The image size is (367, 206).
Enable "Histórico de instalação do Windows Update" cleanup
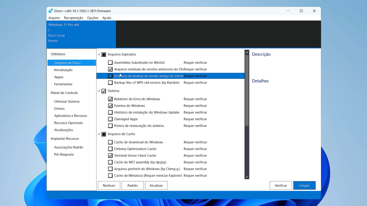[110, 112]
